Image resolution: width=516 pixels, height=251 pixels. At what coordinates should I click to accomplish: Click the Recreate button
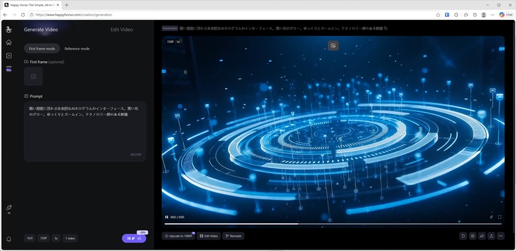pyautogui.click(x=233, y=236)
